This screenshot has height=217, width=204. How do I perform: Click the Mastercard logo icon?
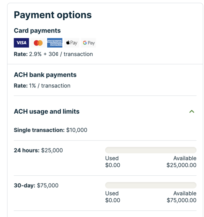tap(38, 43)
